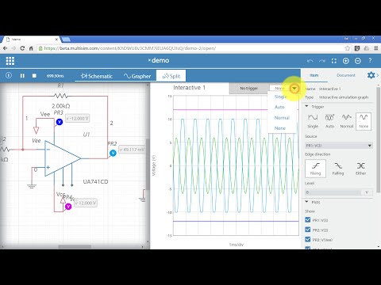This screenshot has height=285, width=381.
Task: Open the Document panel tab
Action: coord(346,75)
